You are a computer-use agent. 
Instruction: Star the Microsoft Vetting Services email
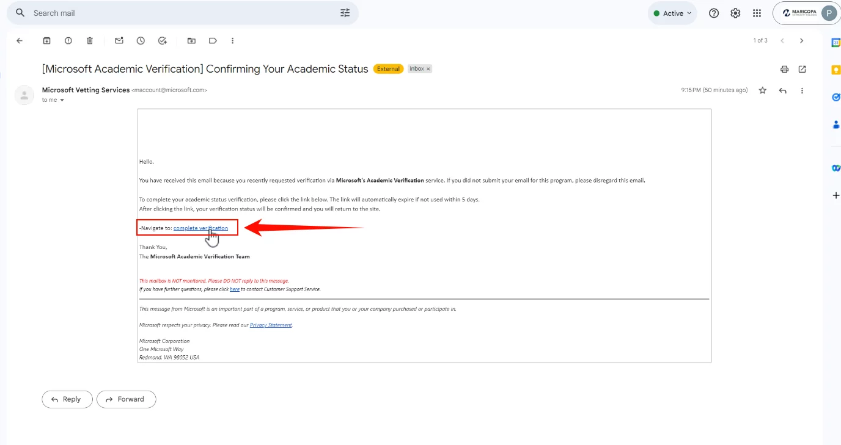pos(762,90)
